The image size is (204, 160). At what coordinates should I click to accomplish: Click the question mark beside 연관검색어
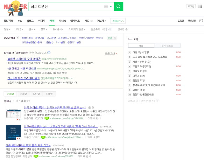pos(17,38)
